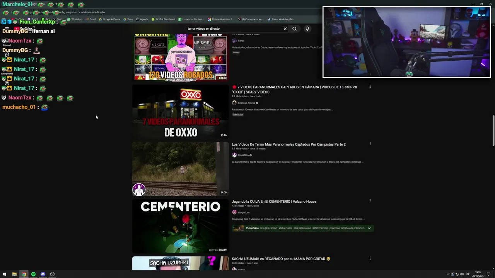Click the Nuevo badge under Cekyx video

coord(236,53)
